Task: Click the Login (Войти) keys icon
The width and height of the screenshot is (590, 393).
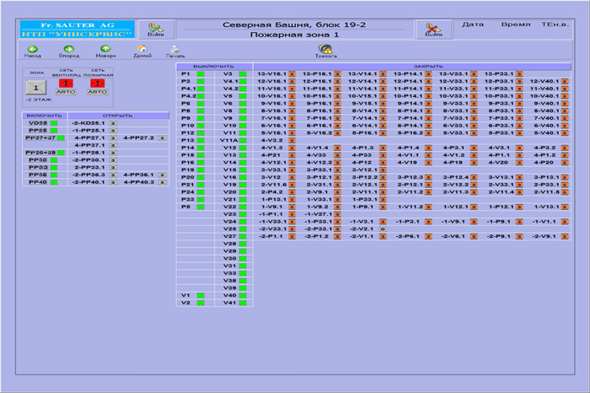Action: click(x=155, y=28)
